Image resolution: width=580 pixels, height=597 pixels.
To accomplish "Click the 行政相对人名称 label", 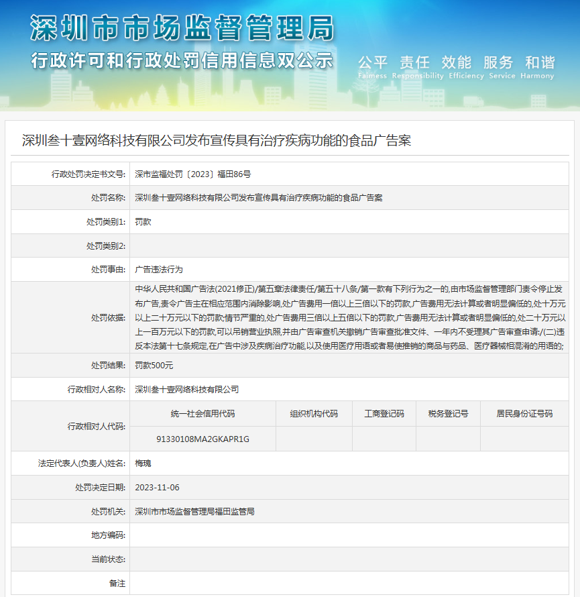I will 97,390.
